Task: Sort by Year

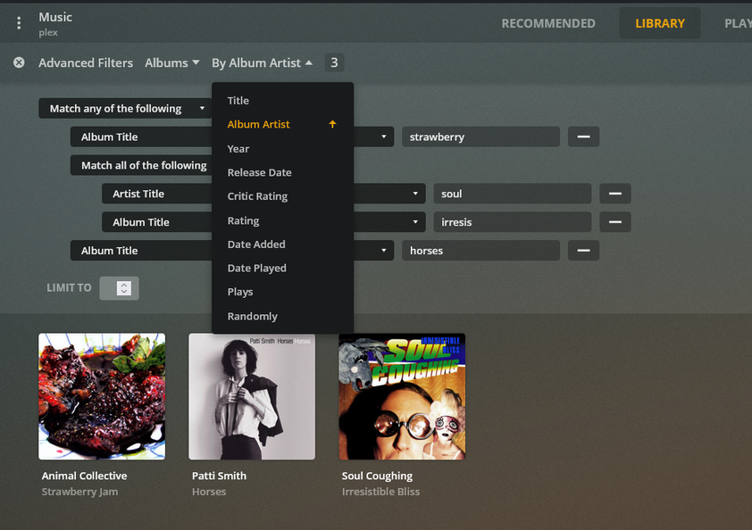Action: (282, 148)
